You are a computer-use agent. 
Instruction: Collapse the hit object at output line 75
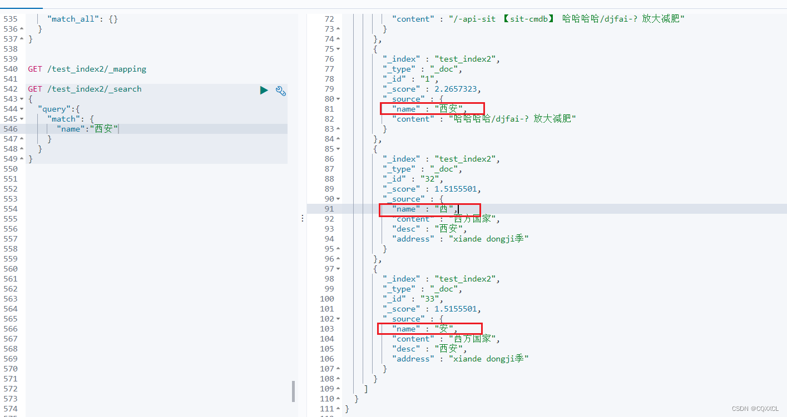pos(338,49)
